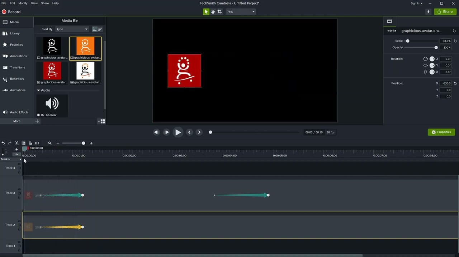Open the Transitions panel

17,67
